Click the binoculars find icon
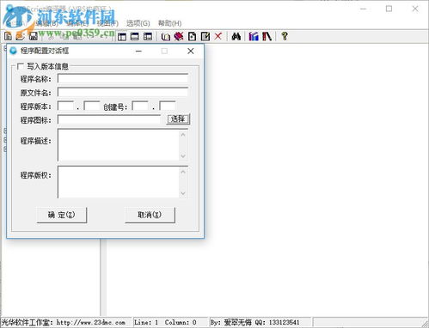 [x=236, y=36]
